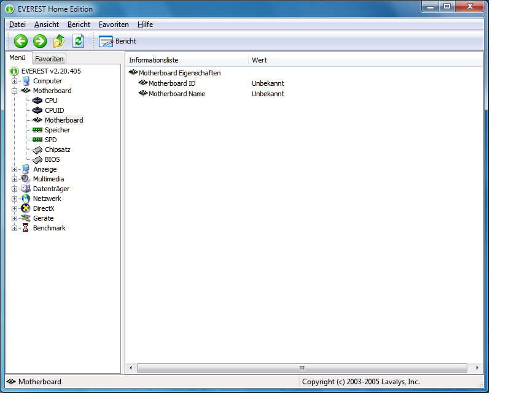Expand the Geräte tree node
506x402 pixels.
point(14,218)
